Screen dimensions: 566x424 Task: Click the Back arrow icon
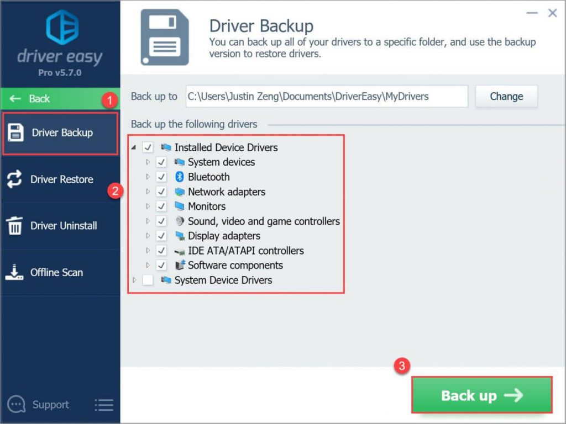(x=15, y=99)
